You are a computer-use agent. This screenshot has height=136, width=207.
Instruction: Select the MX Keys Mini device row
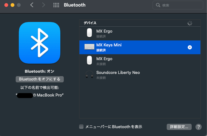[x=140, y=47]
